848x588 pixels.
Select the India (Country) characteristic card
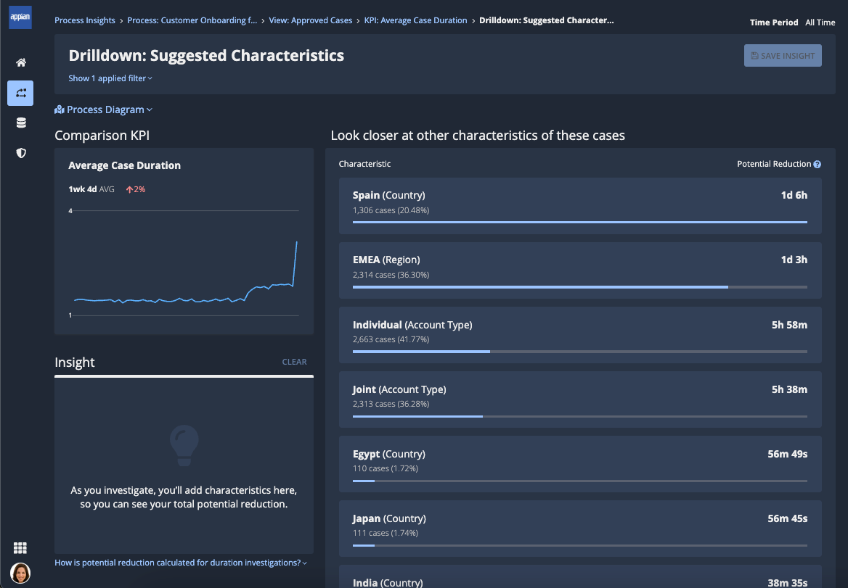pyautogui.click(x=580, y=576)
